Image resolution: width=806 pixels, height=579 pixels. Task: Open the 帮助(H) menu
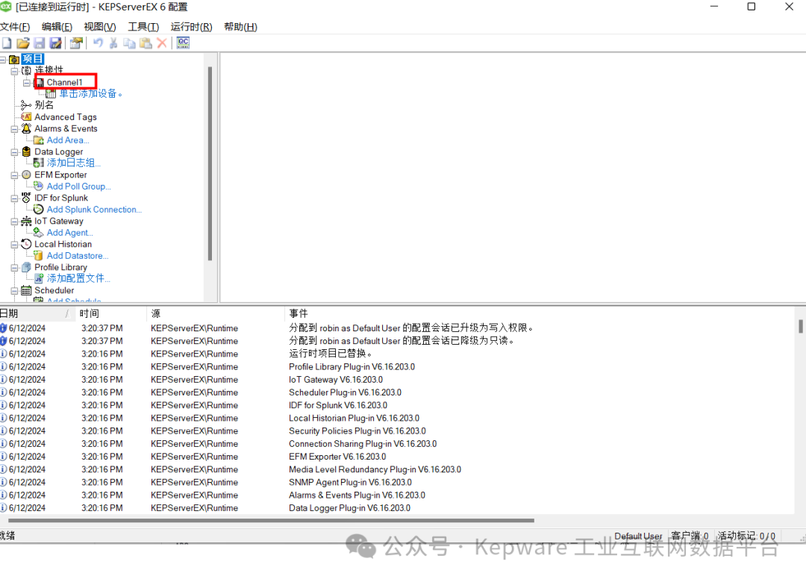(240, 27)
